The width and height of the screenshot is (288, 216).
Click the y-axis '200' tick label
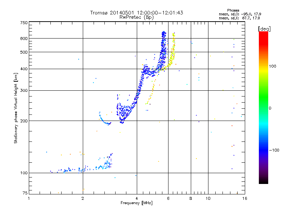tap(24, 121)
